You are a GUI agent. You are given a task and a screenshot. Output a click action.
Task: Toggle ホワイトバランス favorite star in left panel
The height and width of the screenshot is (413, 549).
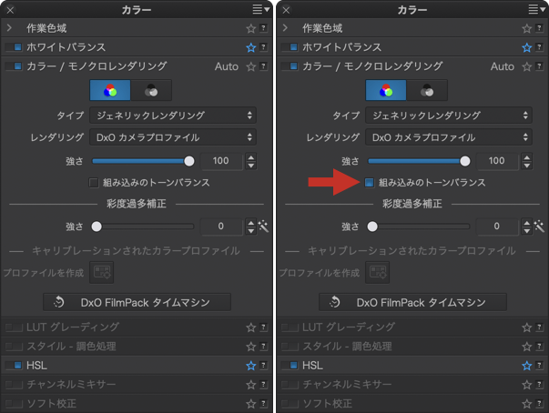250,47
